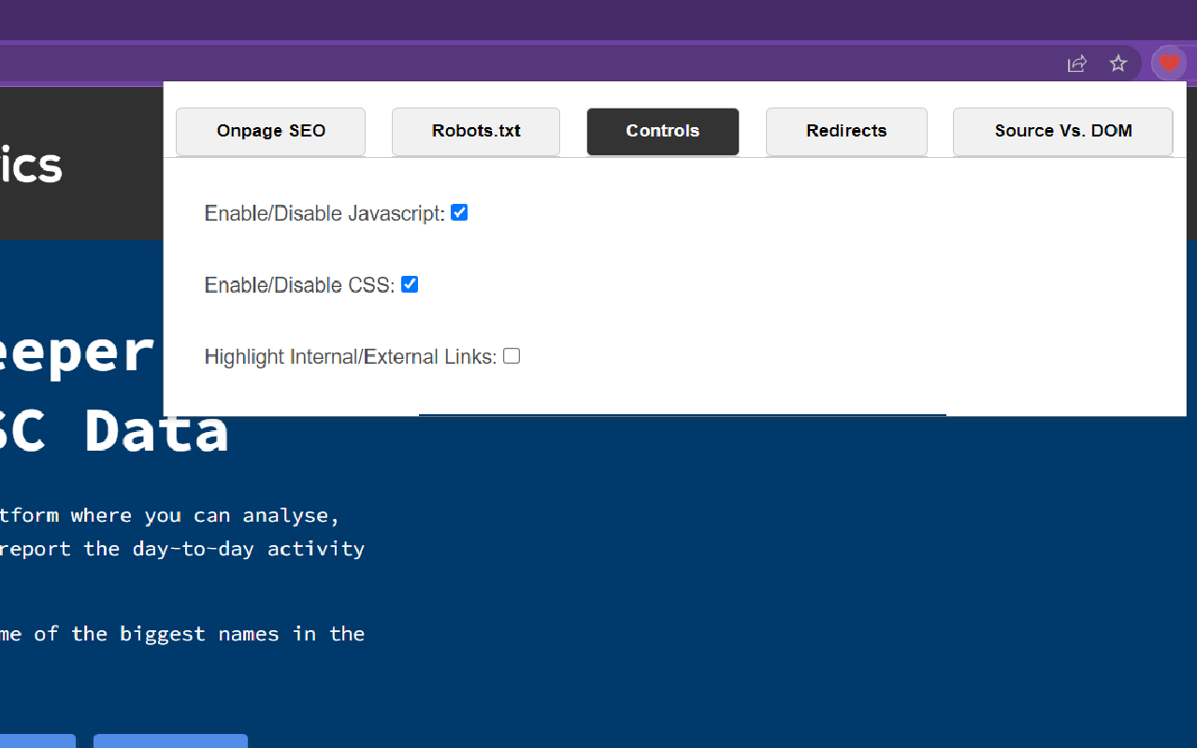Open the Robots.txt tab
Screen dimensions: 1197x748
475,131
